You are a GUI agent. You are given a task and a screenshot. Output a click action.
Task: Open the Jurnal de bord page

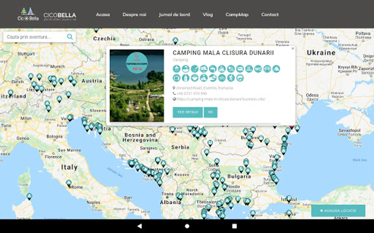pyautogui.click(x=175, y=14)
